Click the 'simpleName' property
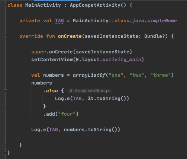This screenshot has height=159, width=187. pyautogui.click(x=162, y=21)
